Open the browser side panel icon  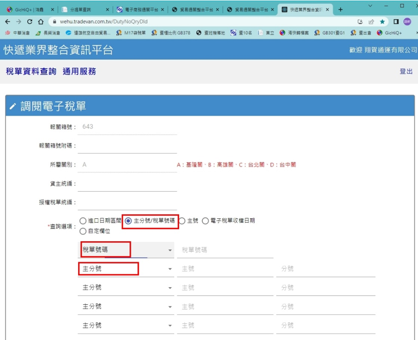pos(396,22)
